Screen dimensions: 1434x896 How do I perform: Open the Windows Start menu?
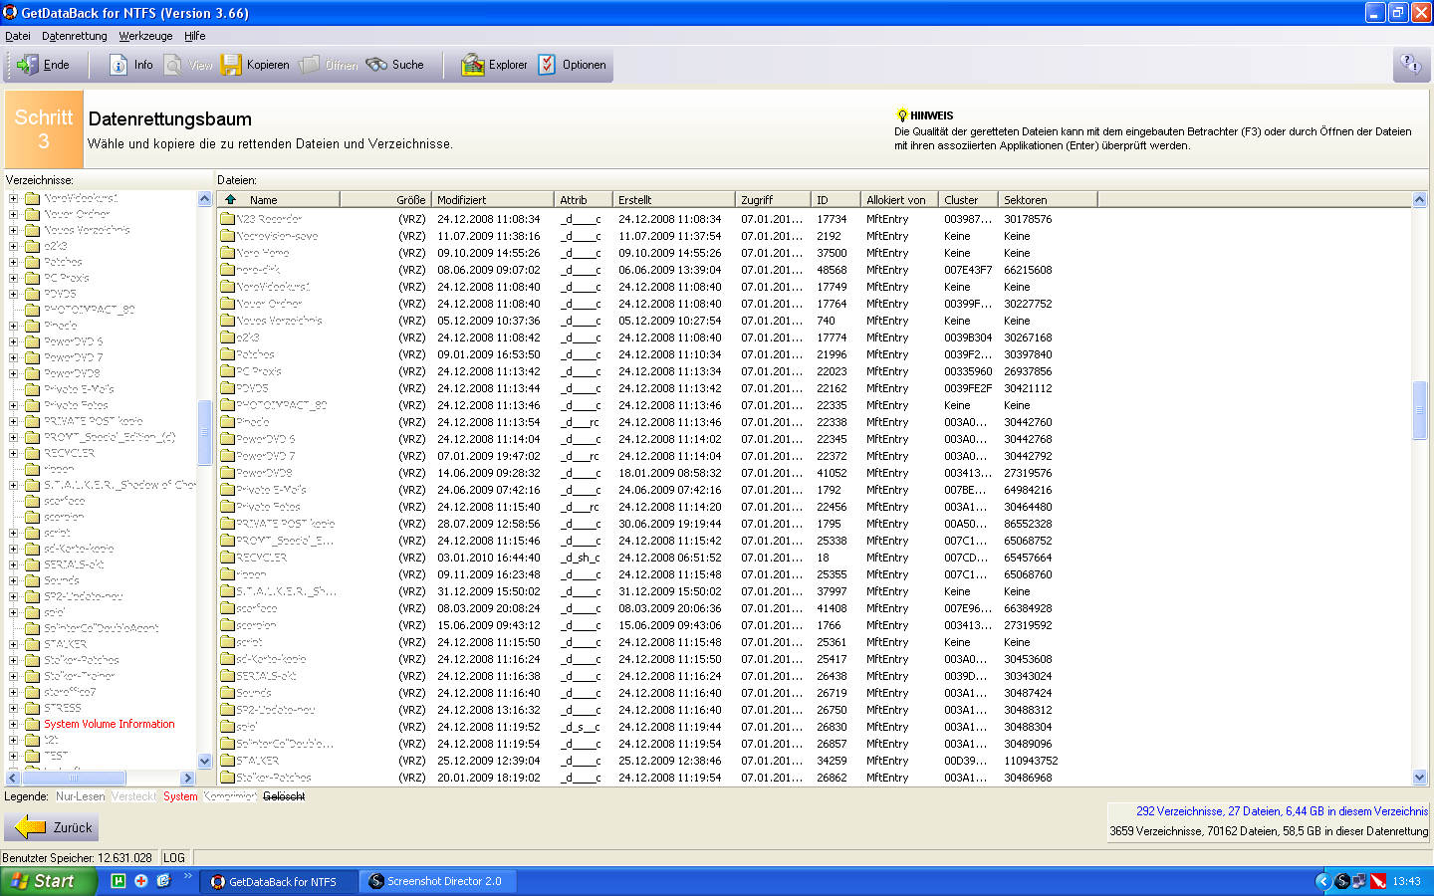click(48, 881)
